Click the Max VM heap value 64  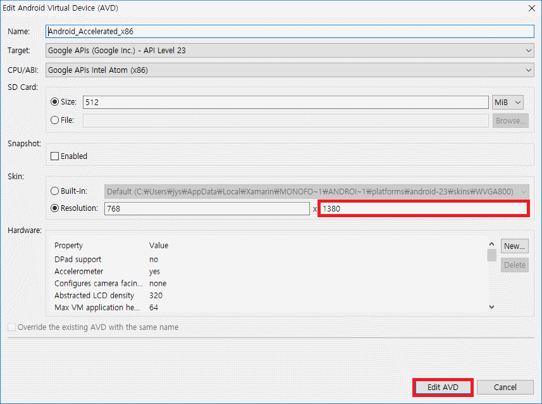pos(154,307)
